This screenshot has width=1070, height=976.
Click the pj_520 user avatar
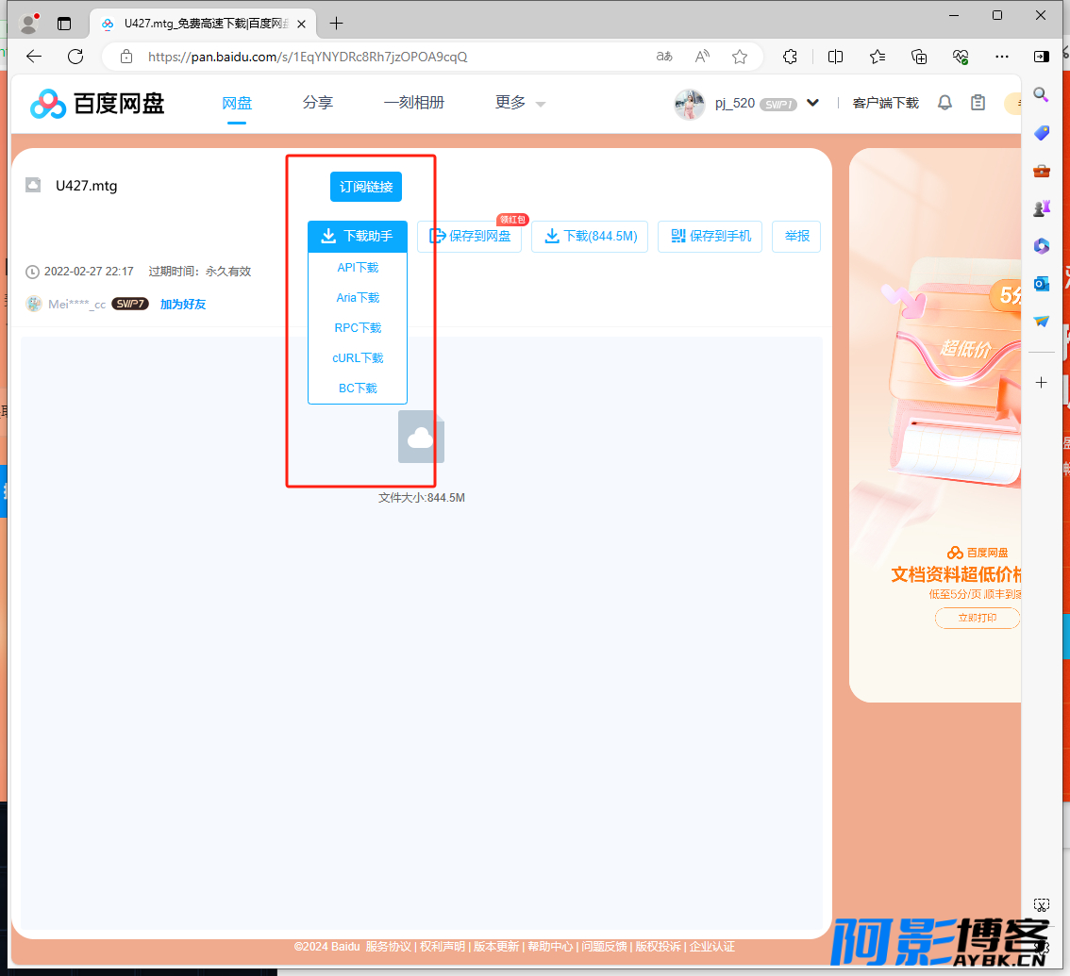pyautogui.click(x=689, y=104)
